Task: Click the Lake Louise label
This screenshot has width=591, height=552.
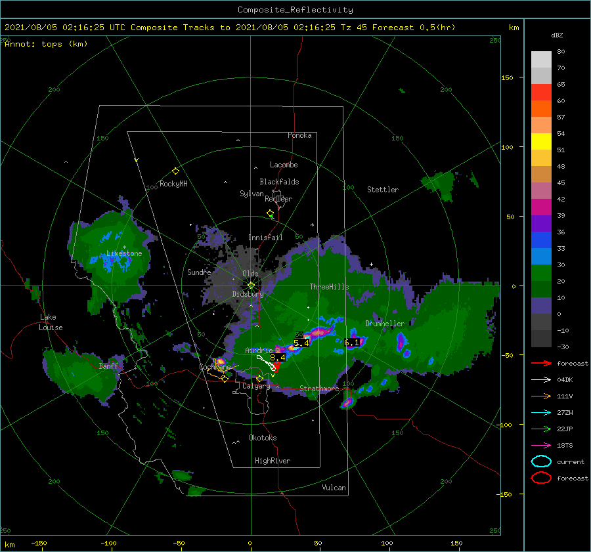Action: click(51, 322)
